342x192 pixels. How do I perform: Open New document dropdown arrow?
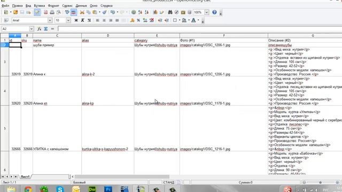[11, 12]
